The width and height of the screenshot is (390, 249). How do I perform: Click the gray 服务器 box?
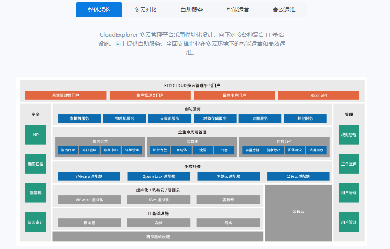(89, 223)
